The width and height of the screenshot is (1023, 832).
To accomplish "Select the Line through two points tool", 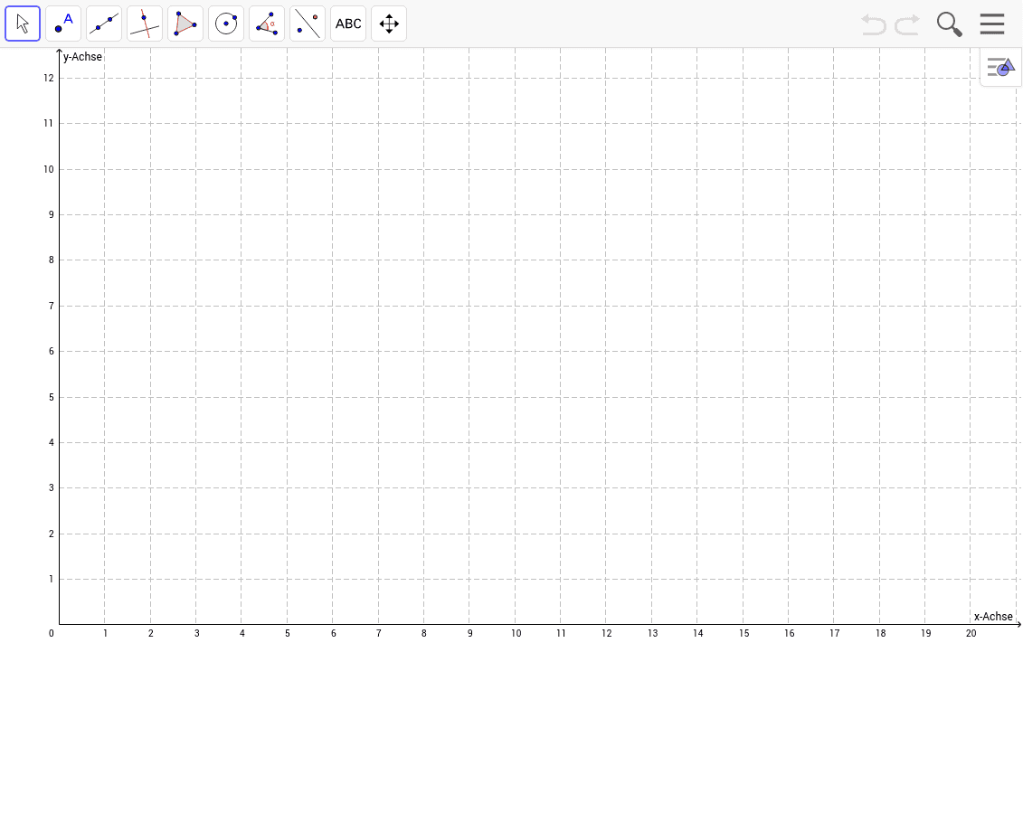I will 104,24.
